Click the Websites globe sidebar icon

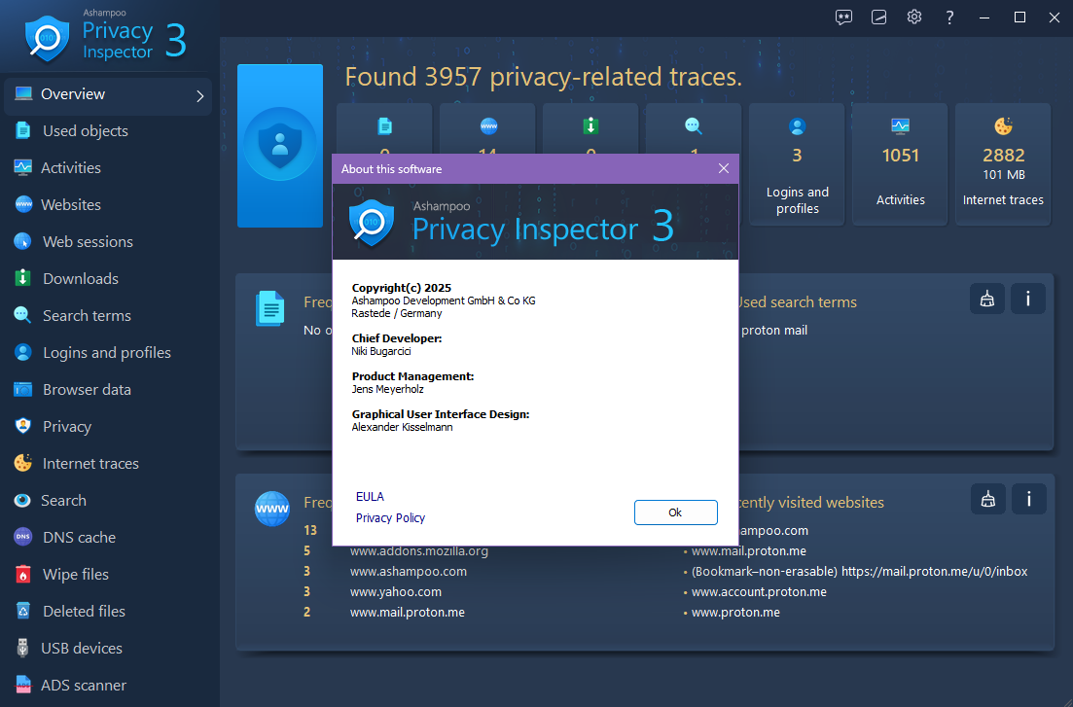[23, 204]
